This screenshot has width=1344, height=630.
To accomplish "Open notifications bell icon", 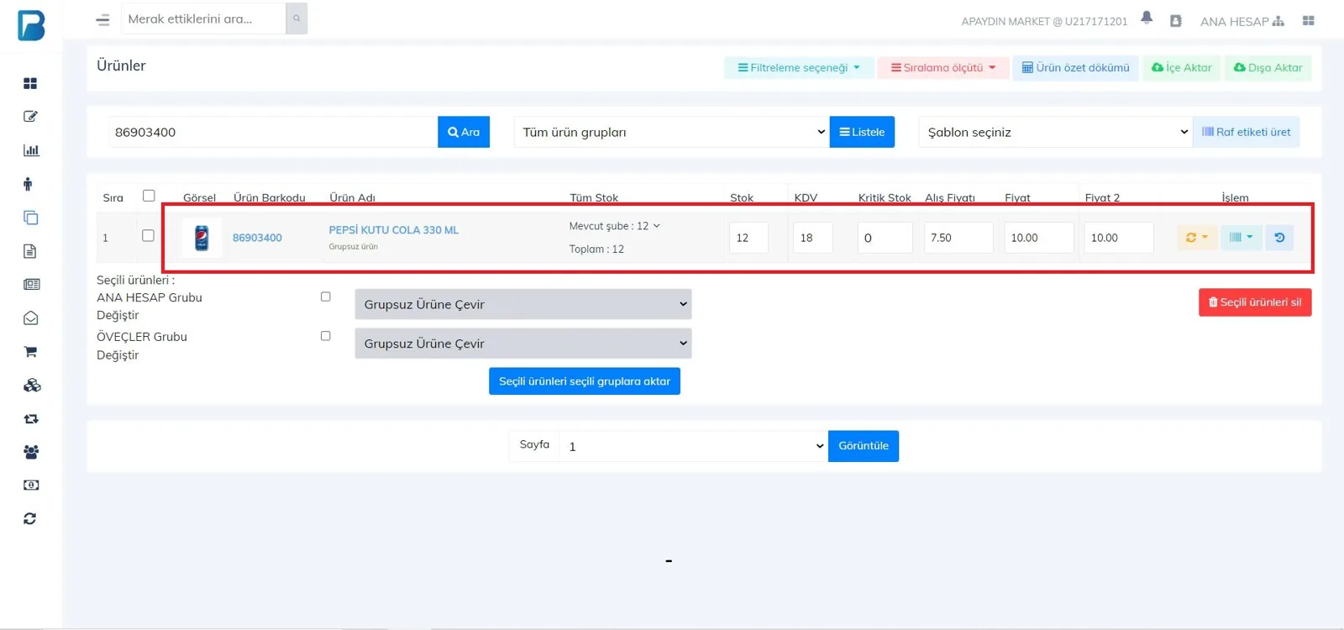I will point(1147,18).
